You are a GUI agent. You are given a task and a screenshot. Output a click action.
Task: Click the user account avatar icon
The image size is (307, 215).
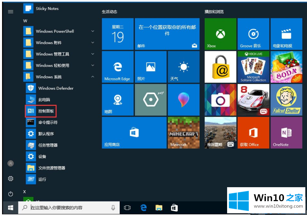click(x=11, y=163)
